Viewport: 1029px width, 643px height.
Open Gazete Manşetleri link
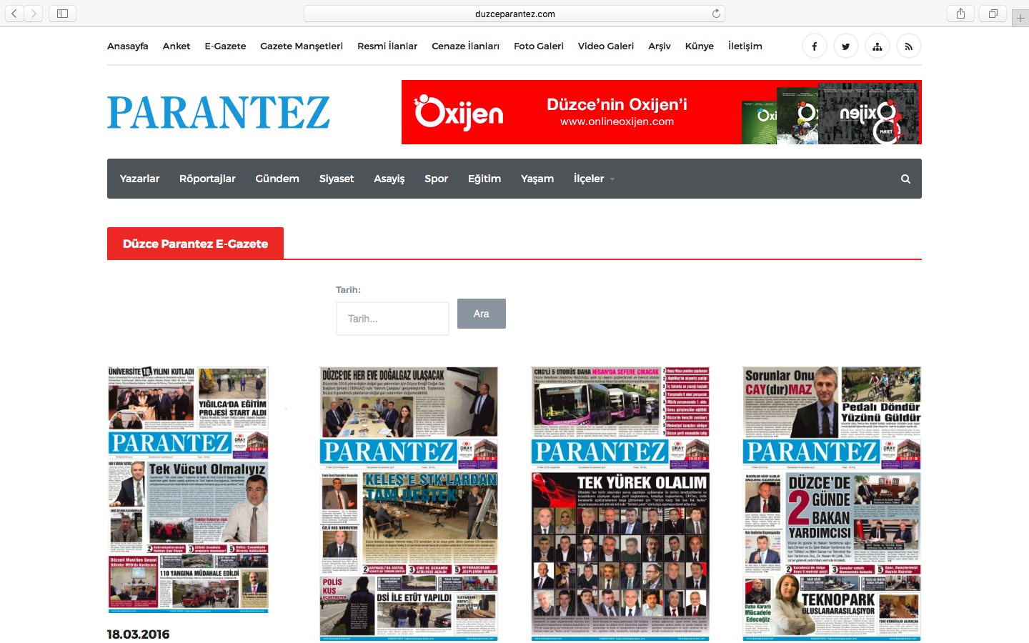pos(302,46)
